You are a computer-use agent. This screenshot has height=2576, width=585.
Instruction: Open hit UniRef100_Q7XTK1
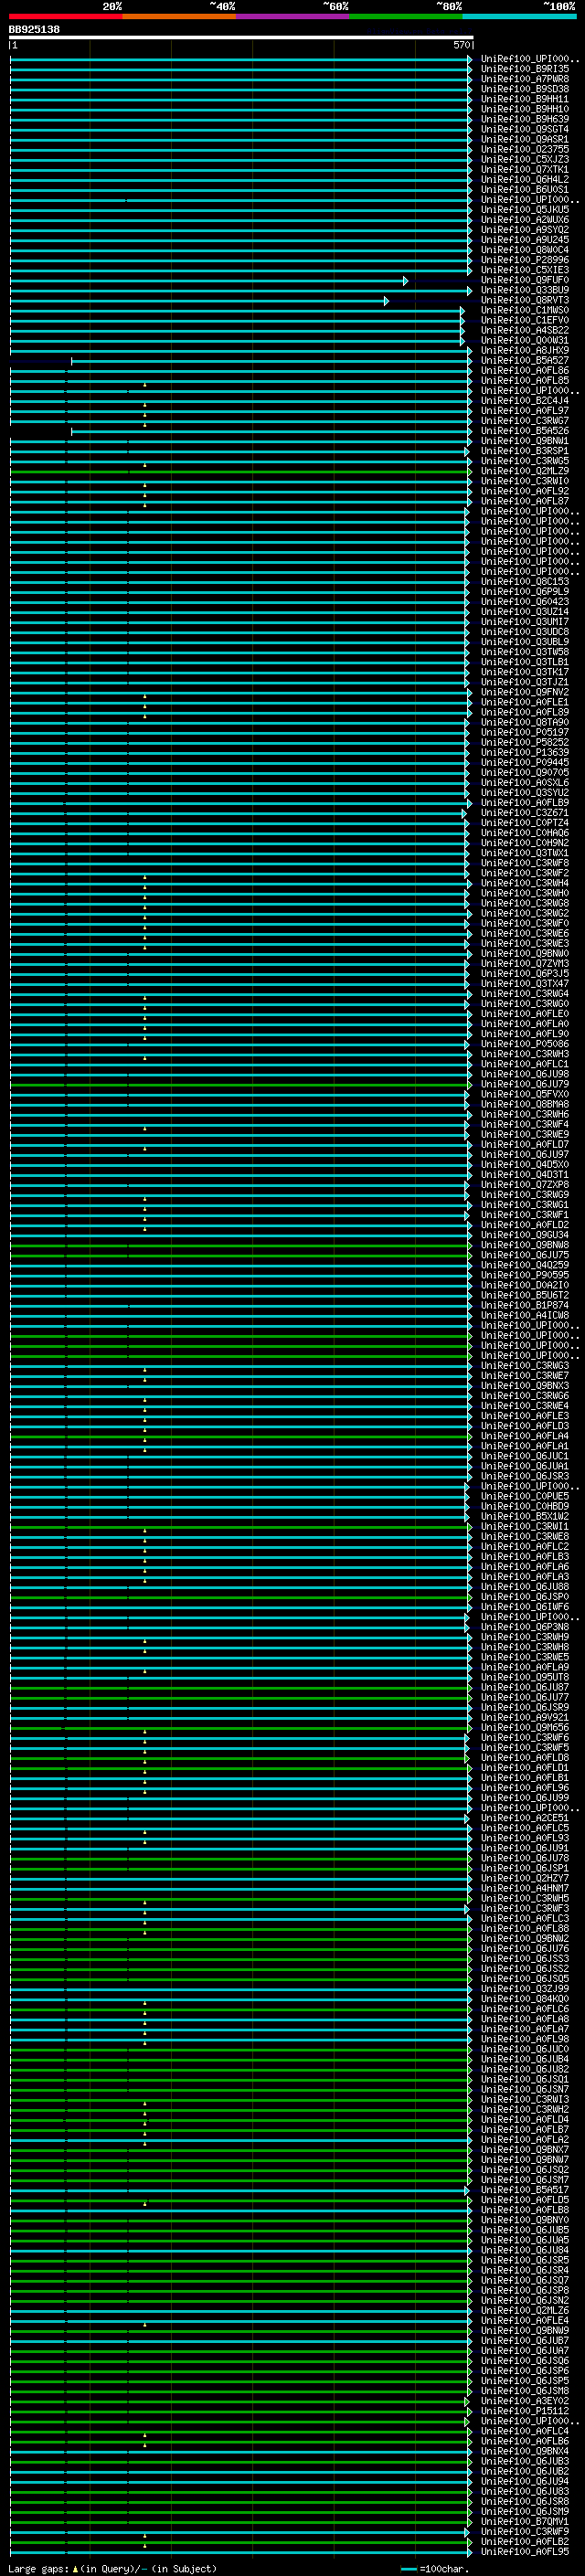point(525,169)
